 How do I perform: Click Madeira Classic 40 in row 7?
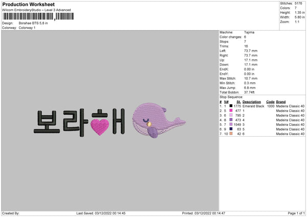290,134
